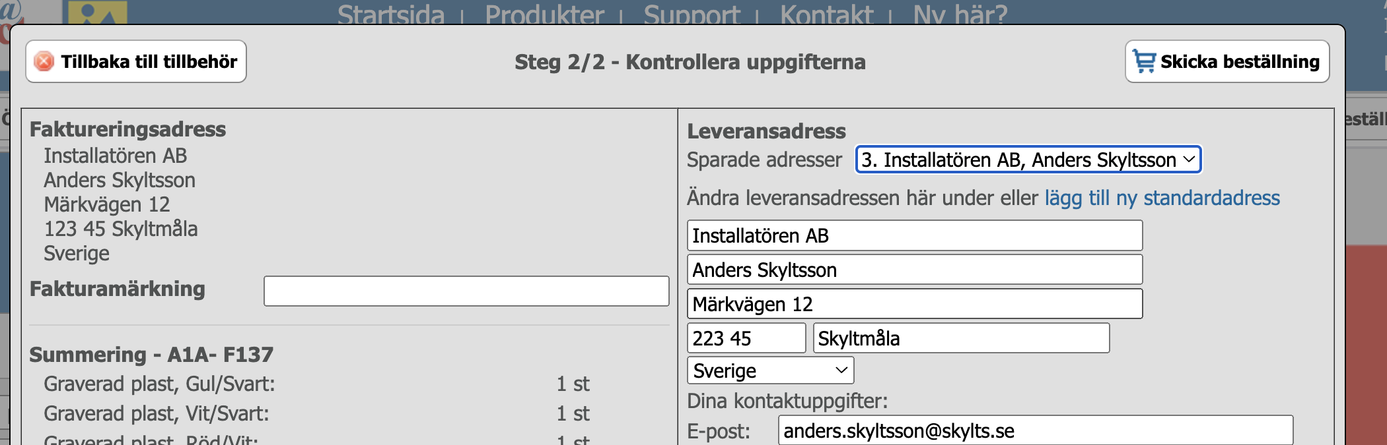Open the Kontakt menu item
This screenshot has height=445, width=1387.
click(826, 15)
